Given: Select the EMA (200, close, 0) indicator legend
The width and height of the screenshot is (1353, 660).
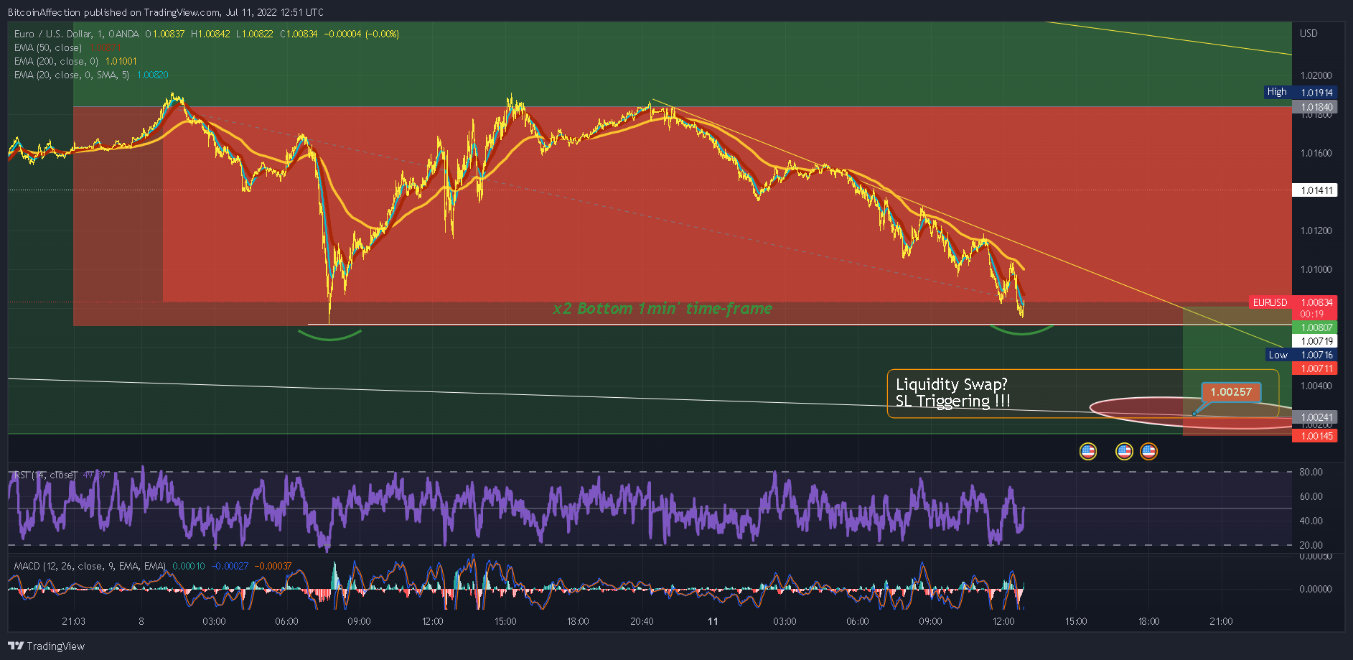Looking at the screenshot, I should pyautogui.click(x=56, y=61).
